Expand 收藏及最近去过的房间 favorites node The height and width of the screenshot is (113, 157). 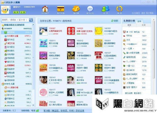(x=3, y=25)
